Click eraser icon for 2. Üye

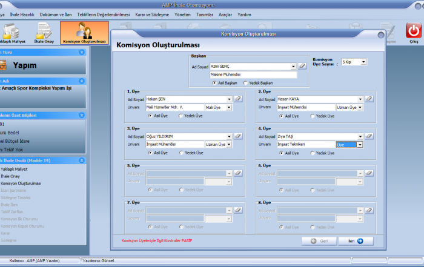pos(369,99)
